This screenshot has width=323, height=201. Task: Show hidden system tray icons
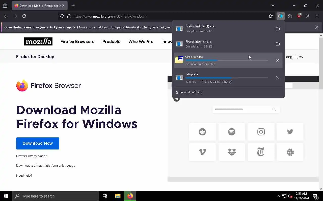coord(278,196)
